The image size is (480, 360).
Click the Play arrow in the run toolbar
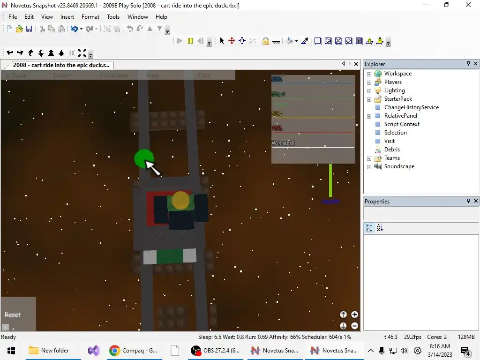coord(180,41)
